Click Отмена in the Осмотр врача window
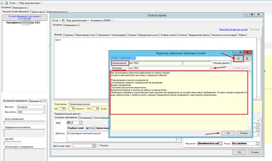The image size is (272, 161). tap(255, 152)
